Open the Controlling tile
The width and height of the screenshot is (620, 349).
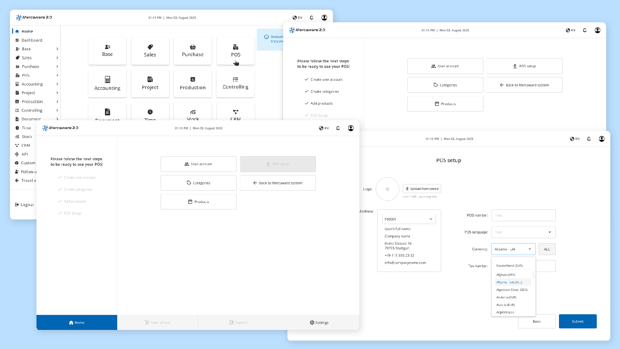[x=235, y=83]
